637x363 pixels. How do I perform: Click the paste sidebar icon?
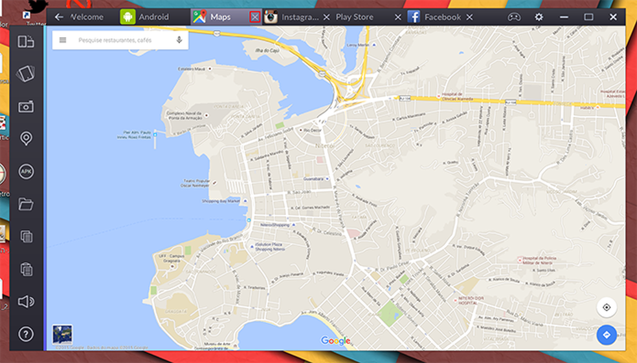click(27, 269)
